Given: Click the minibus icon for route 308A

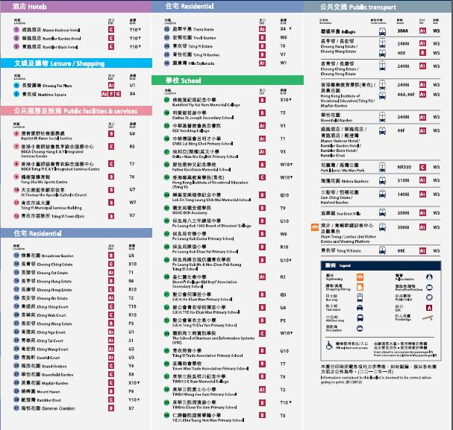Looking at the screenshot, I should [382, 31].
